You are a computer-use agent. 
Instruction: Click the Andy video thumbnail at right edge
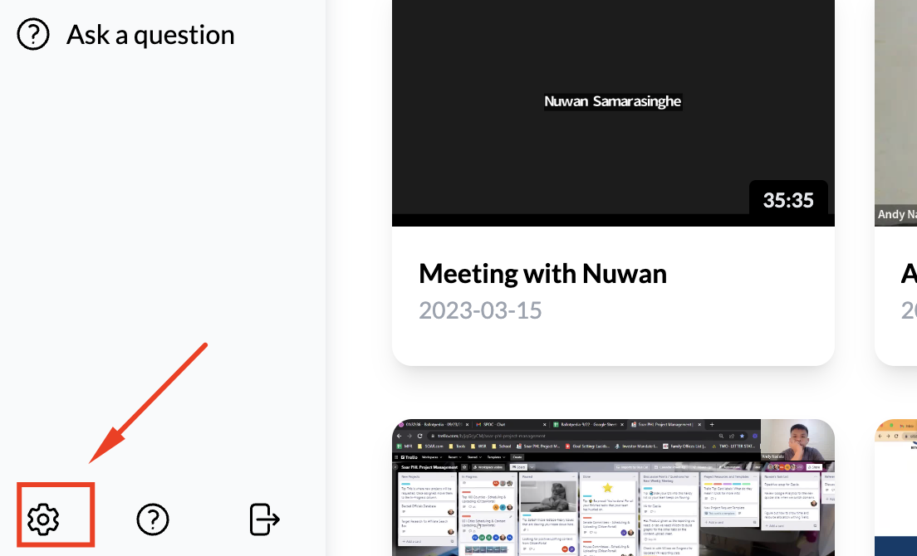896,113
